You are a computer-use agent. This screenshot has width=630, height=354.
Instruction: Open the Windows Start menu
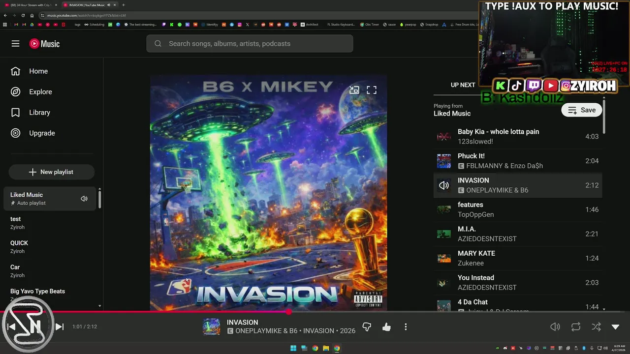pyautogui.click(x=293, y=348)
